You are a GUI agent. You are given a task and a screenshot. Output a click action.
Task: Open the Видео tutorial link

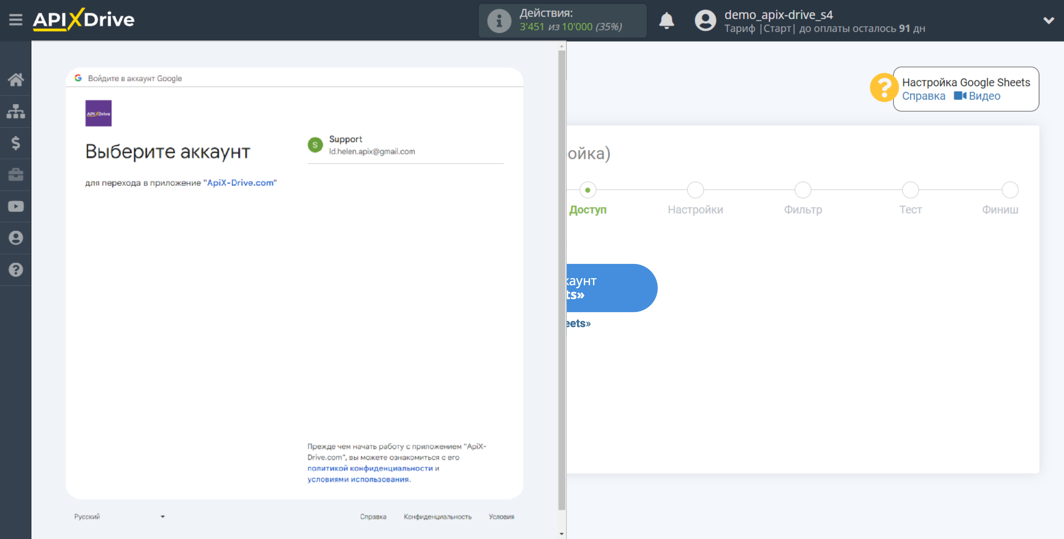point(977,96)
